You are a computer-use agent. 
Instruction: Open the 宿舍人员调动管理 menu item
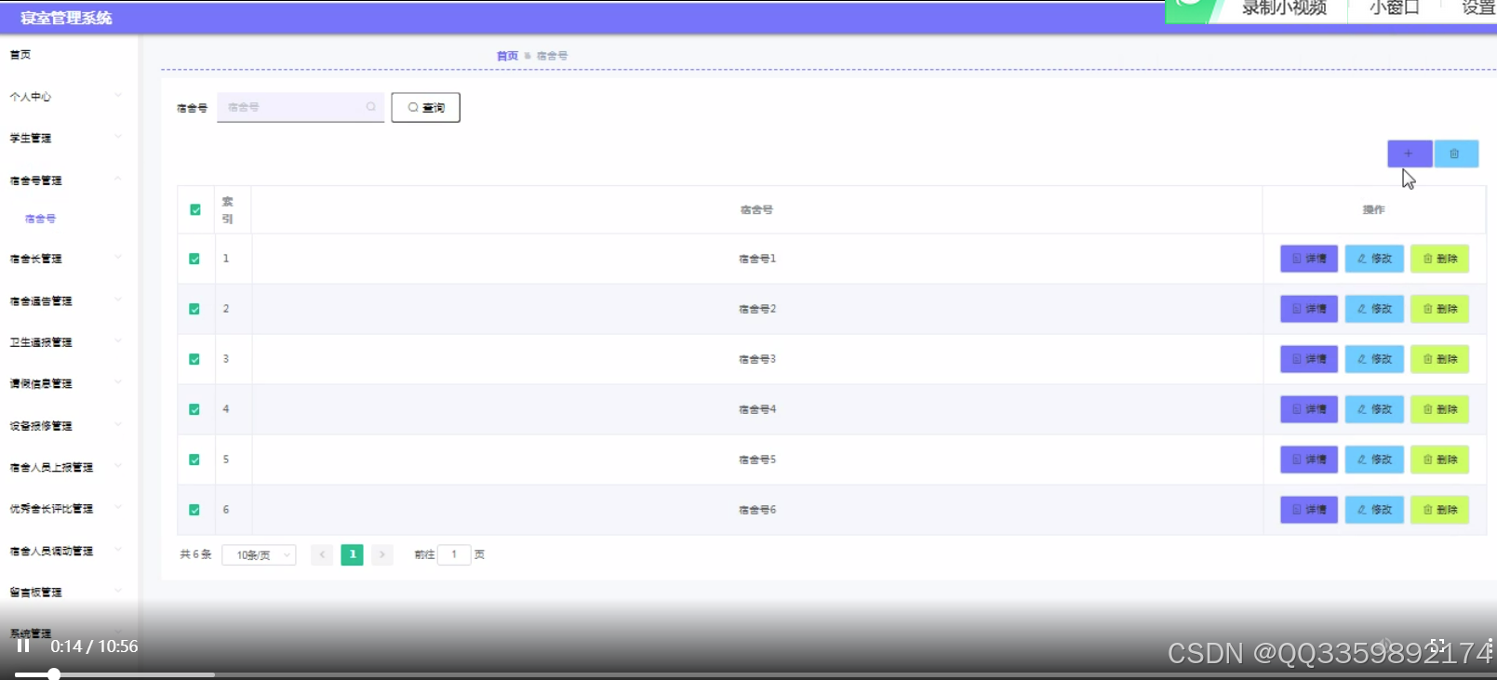coord(51,552)
